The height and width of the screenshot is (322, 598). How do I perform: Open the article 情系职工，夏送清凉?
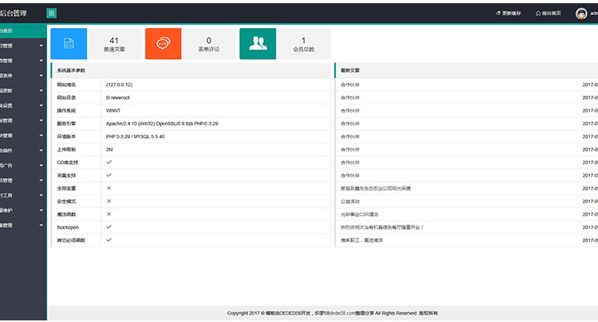pyautogui.click(x=361, y=241)
